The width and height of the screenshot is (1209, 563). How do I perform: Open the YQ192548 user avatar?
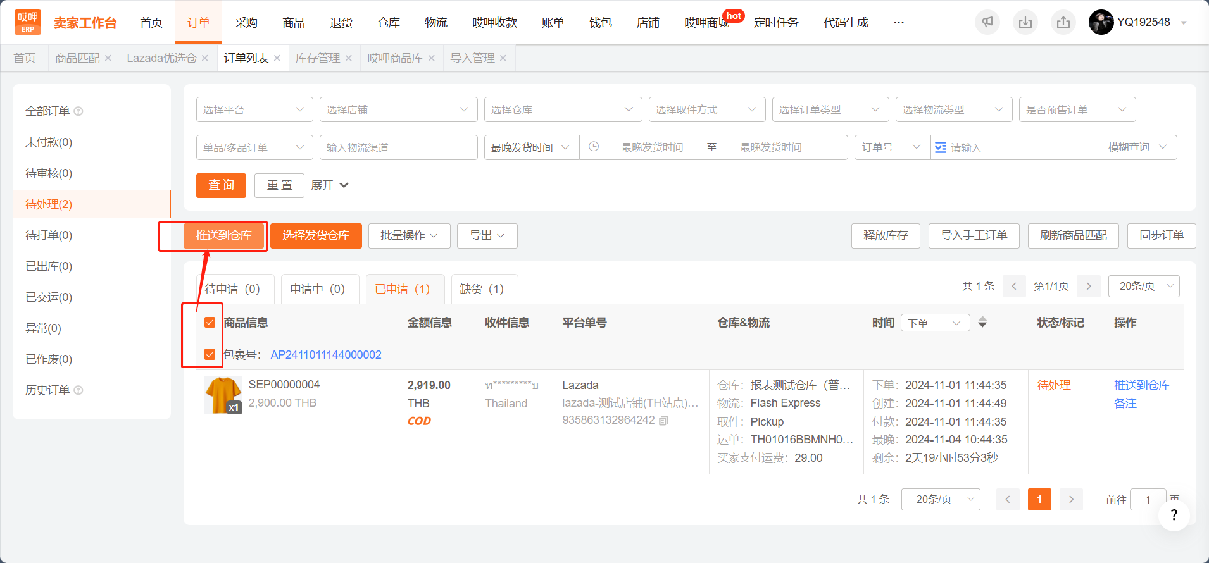pos(1101,22)
